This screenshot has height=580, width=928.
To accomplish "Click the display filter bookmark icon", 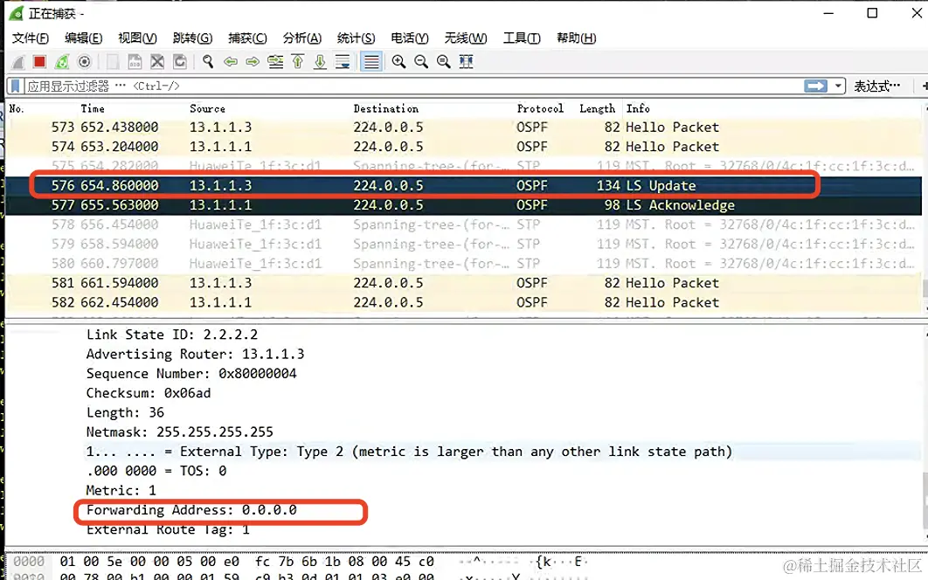I will 16,86.
